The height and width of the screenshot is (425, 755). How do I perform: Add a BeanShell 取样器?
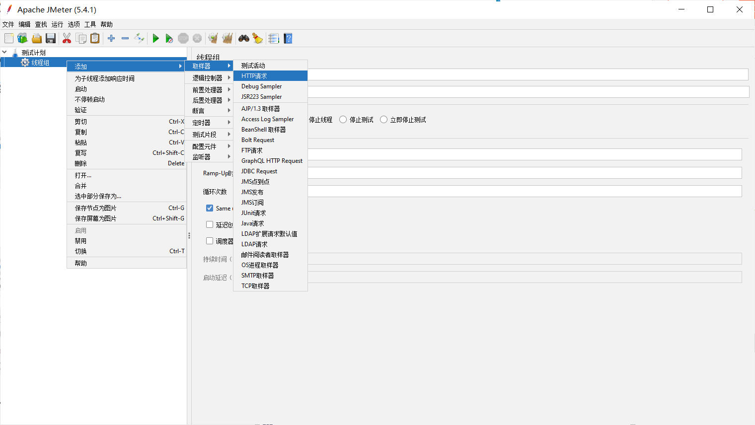[270, 130]
